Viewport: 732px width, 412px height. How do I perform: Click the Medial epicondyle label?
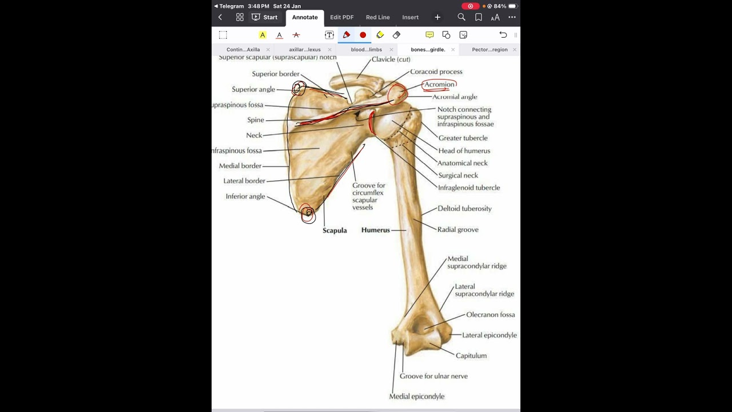click(x=417, y=396)
